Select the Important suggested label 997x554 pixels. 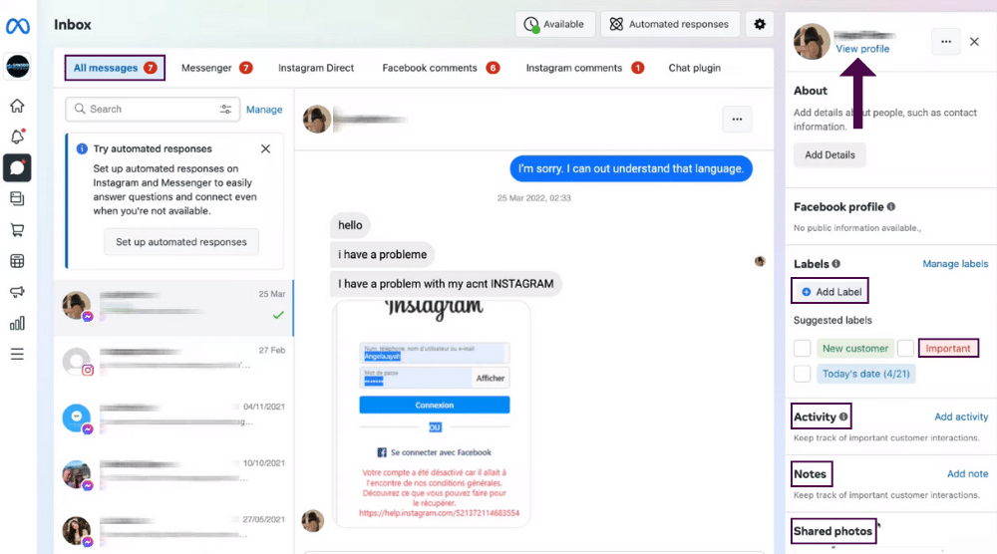click(948, 348)
